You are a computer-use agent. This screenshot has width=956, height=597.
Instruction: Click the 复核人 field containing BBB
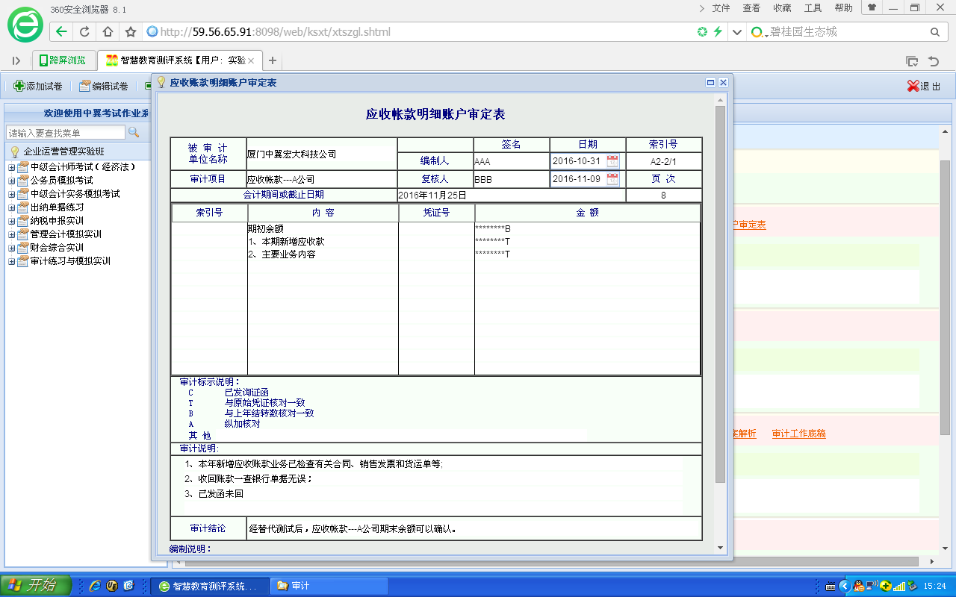pyautogui.click(x=512, y=180)
